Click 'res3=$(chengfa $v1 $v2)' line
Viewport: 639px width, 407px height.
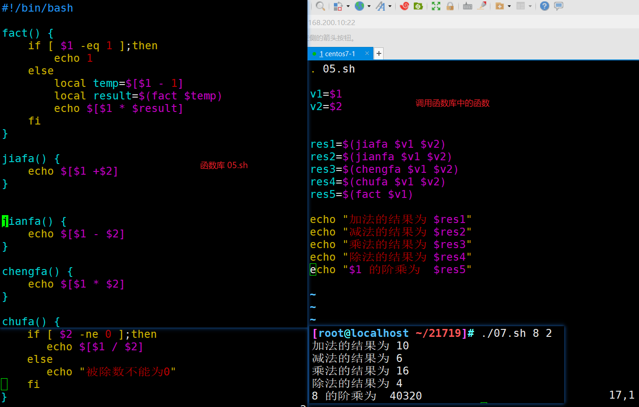[385, 169]
